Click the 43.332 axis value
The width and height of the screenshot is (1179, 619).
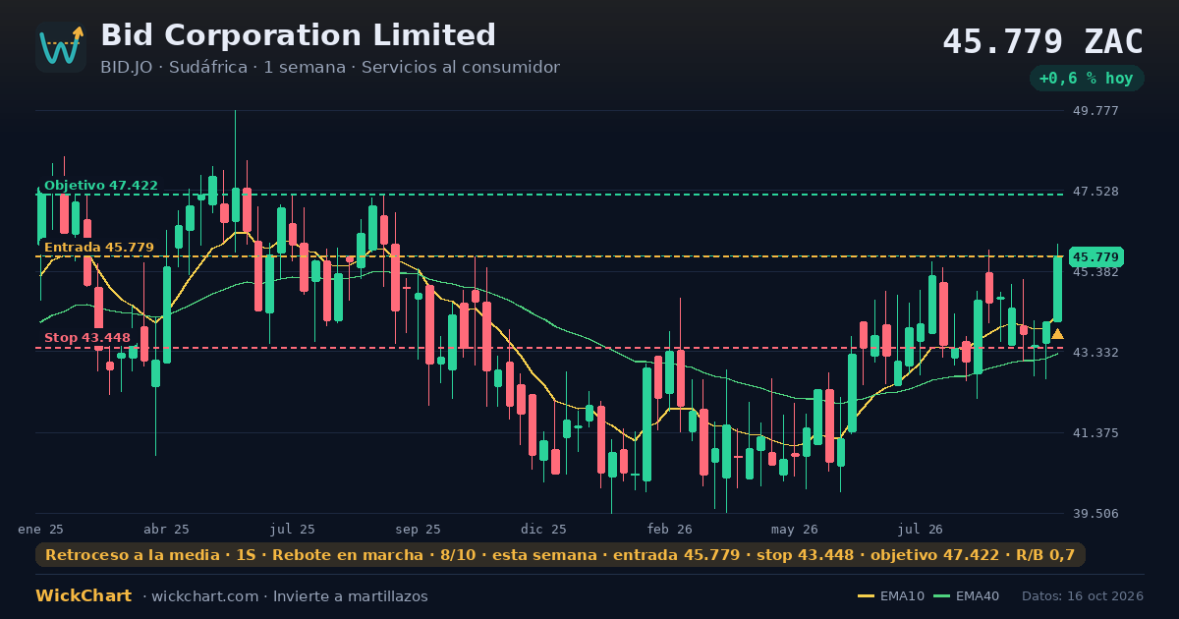point(1095,352)
